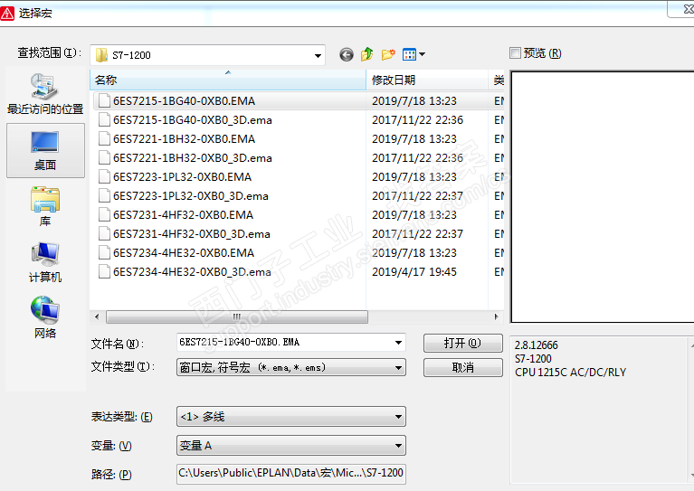Open Network (网络) in the places sidebar
694x491 pixels.
[45, 318]
